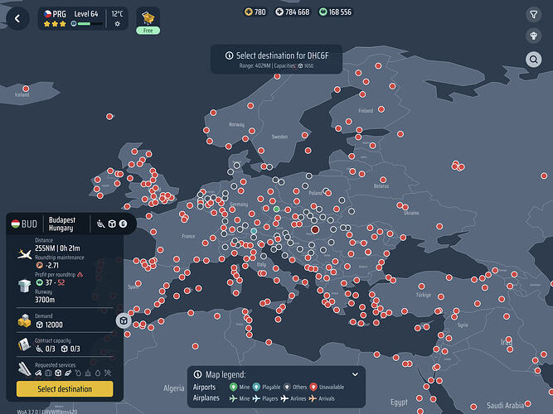This screenshot has width=553, height=414.
Task: Select the Iceland airport dot
Action: click(26, 89)
